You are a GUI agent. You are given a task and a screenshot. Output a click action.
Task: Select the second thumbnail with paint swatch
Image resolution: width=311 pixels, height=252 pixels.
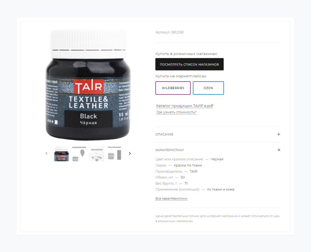point(79,154)
